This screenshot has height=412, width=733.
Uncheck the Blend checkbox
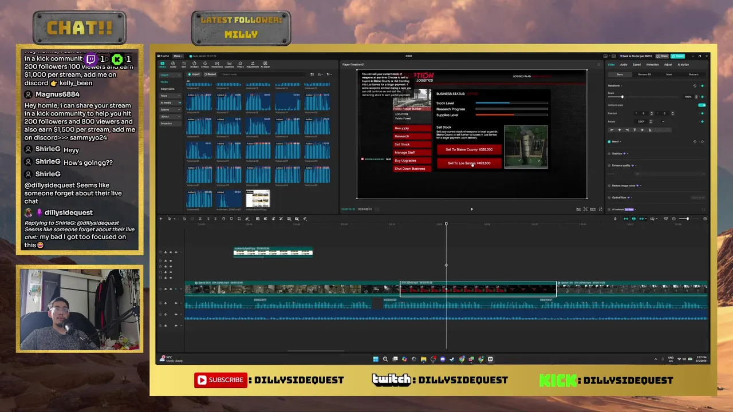point(609,141)
